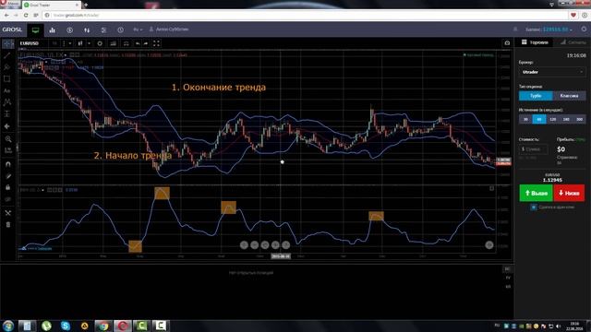This screenshot has width=591, height=332.
Task: Open the indicators icon in chart toolbar
Action: tap(113, 43)
